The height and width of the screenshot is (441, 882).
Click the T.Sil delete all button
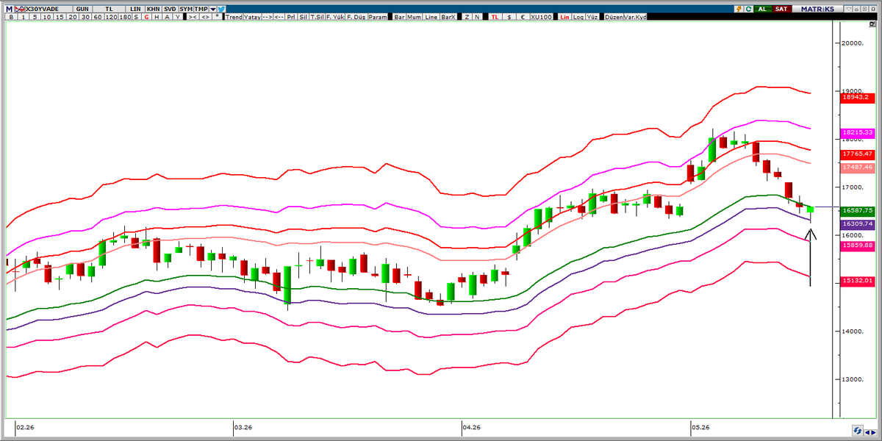[x=317, y=17]
